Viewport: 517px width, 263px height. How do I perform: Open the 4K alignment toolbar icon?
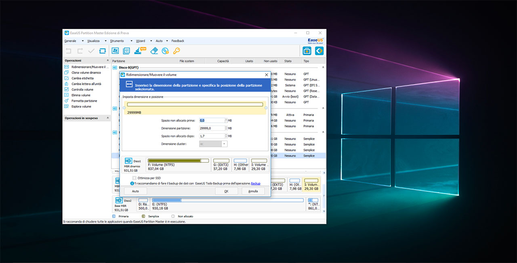126,51
